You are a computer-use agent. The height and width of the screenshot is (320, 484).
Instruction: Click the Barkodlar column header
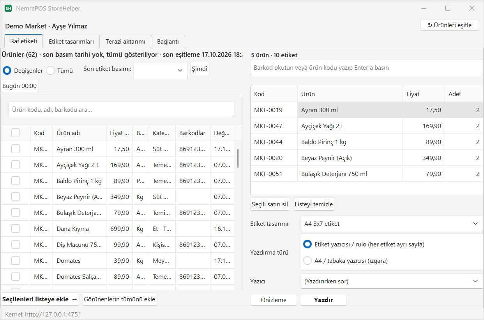[x=193, y=133]
